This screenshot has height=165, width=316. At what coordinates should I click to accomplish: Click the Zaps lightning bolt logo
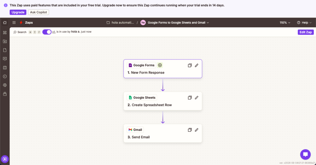click(x=21, y=22)
